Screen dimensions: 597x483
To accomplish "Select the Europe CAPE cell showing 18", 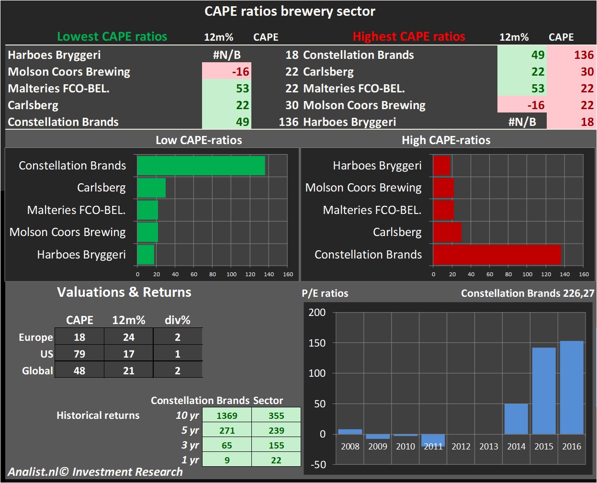I will [x=79, y=337].
